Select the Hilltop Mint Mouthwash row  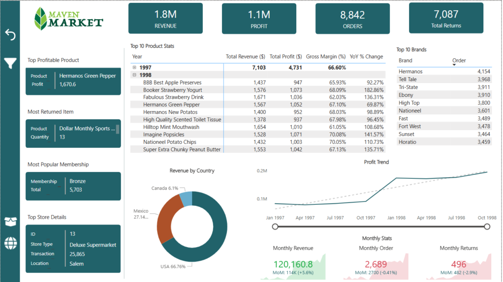click(x=257, y=127)
